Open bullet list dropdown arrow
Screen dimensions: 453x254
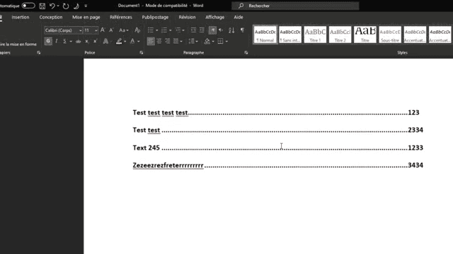(x=157, y=30)
